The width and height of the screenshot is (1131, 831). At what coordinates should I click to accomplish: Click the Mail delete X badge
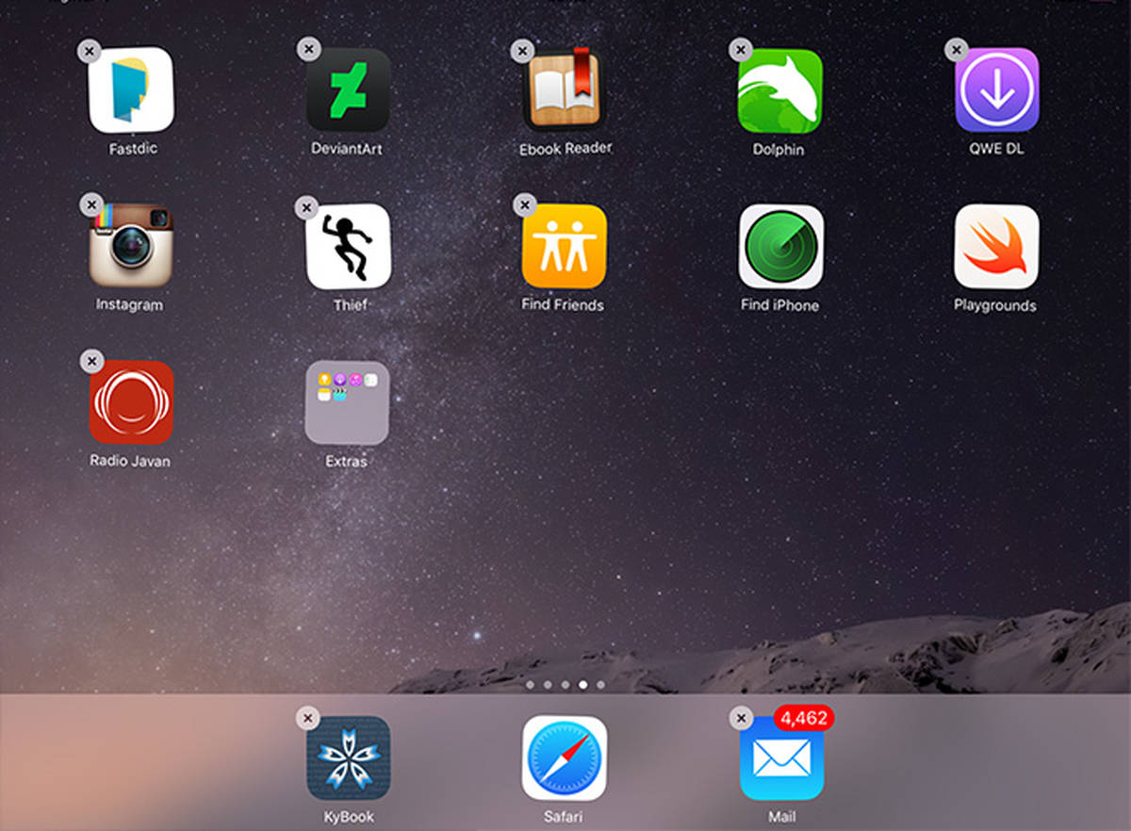(742, 719)
